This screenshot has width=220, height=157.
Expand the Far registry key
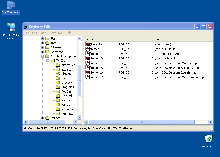click(x=42, y=39)
